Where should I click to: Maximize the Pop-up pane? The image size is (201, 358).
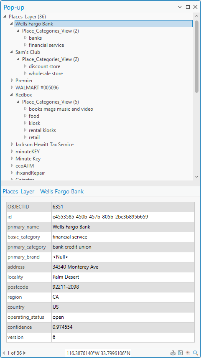[x=188, y=7]
